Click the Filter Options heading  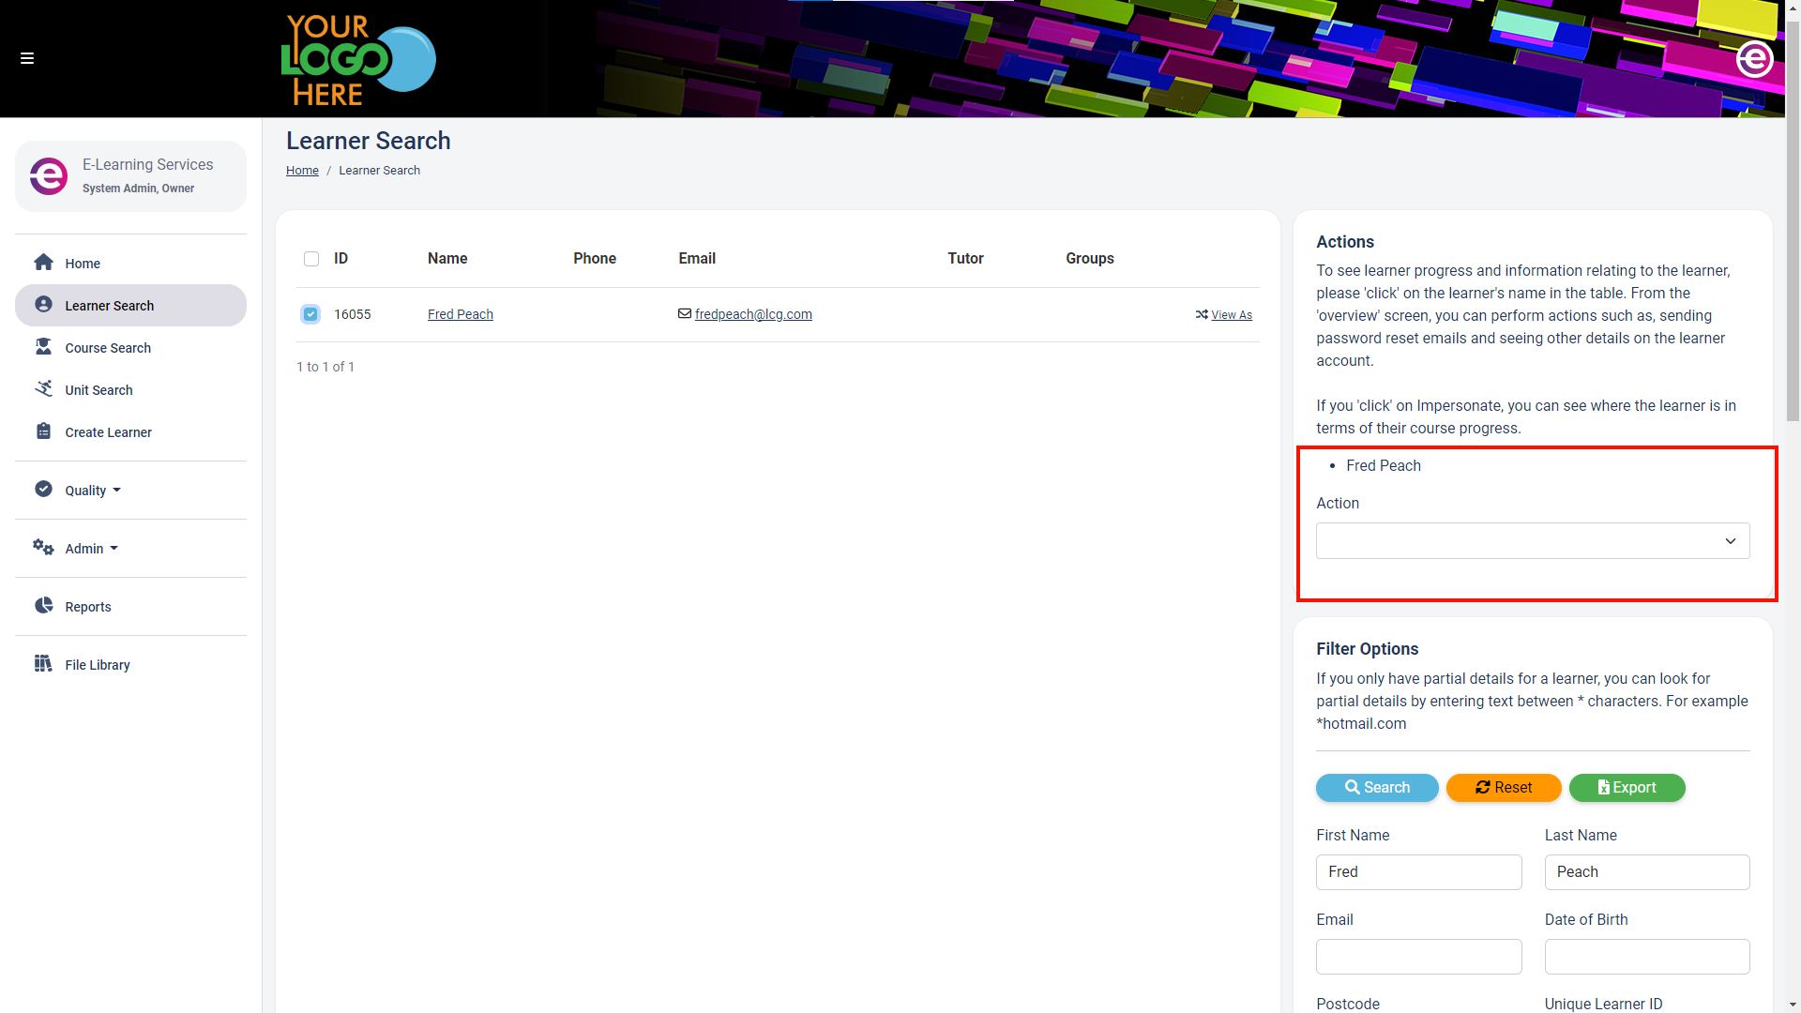pyautogui.click(x=1367, y=649)
